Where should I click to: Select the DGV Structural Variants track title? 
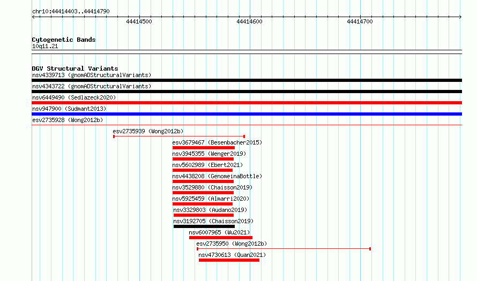(75, 69)
